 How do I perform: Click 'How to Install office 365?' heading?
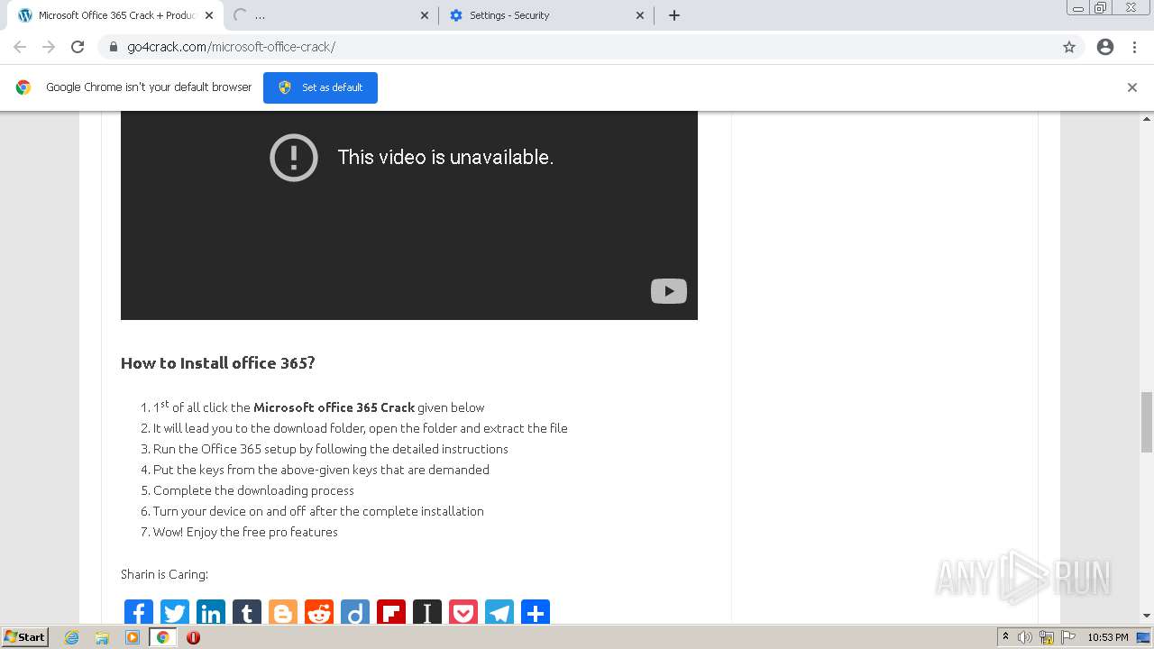tap(218, 363)
